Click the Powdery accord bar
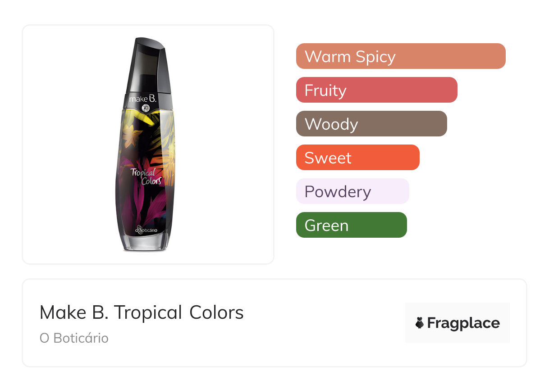This screenshot has width=549, height=389. click(x=352, y=191)
